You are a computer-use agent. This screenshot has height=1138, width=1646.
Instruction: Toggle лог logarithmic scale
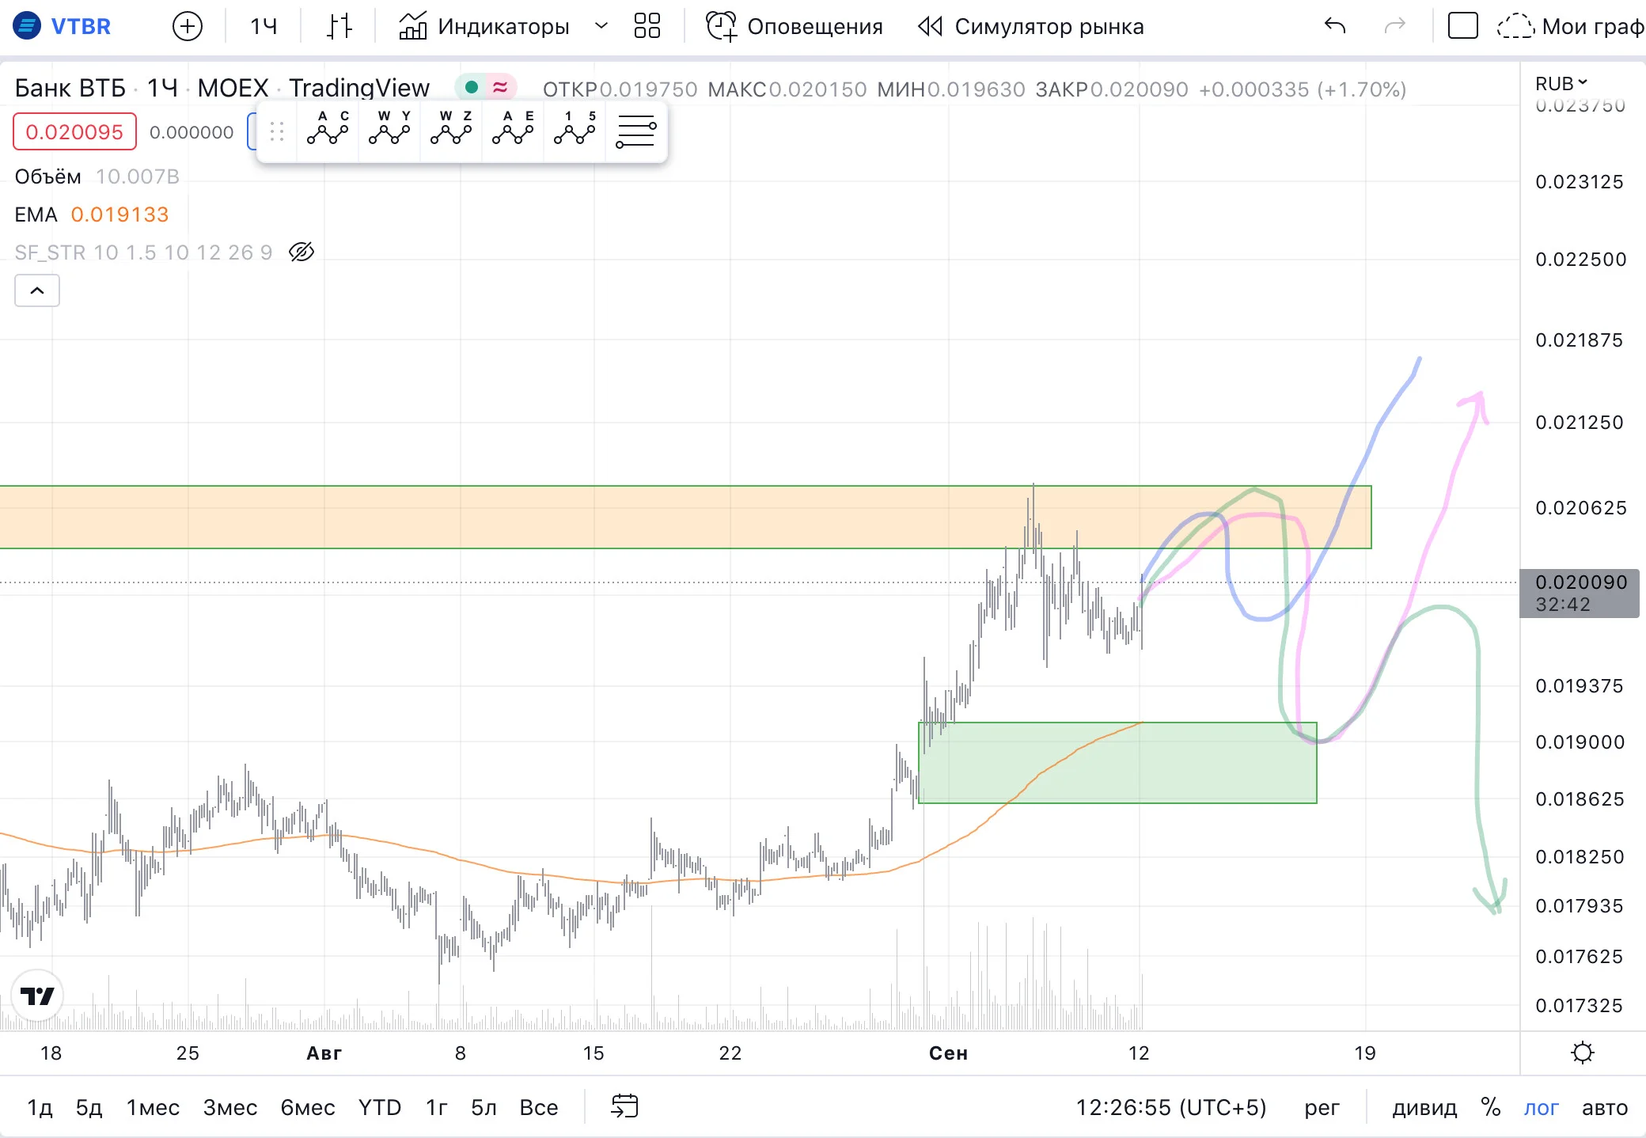[1542, 1107]
